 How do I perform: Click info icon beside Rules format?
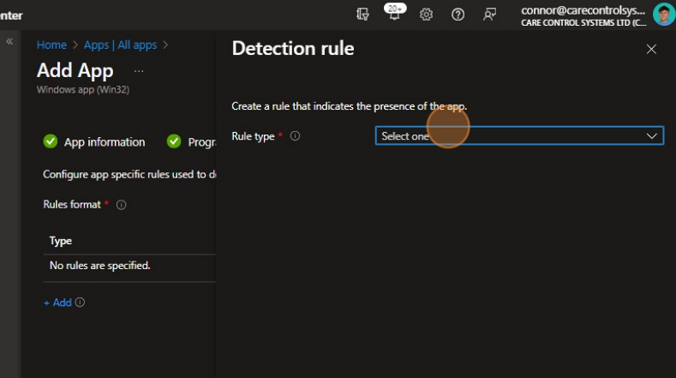click(122, 205)
